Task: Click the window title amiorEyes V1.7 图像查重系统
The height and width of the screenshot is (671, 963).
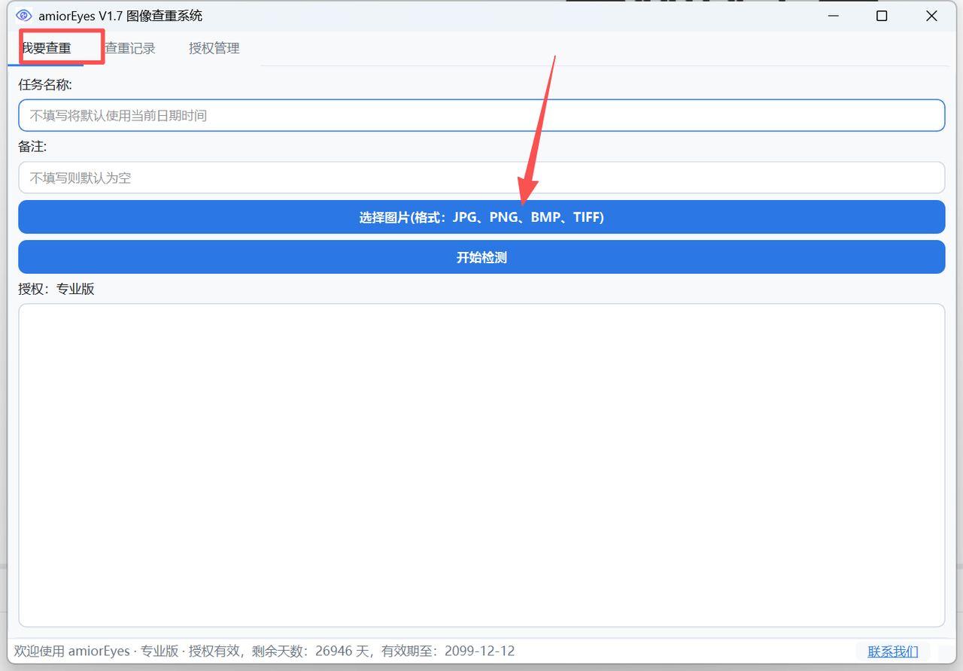Action: [120, 16]
